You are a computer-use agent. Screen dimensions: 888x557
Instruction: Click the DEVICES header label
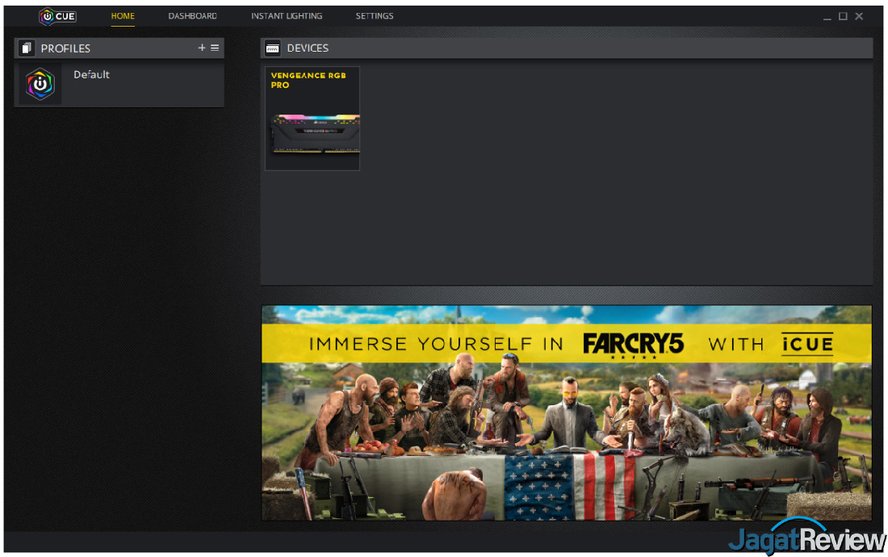(x=308, y=48)
